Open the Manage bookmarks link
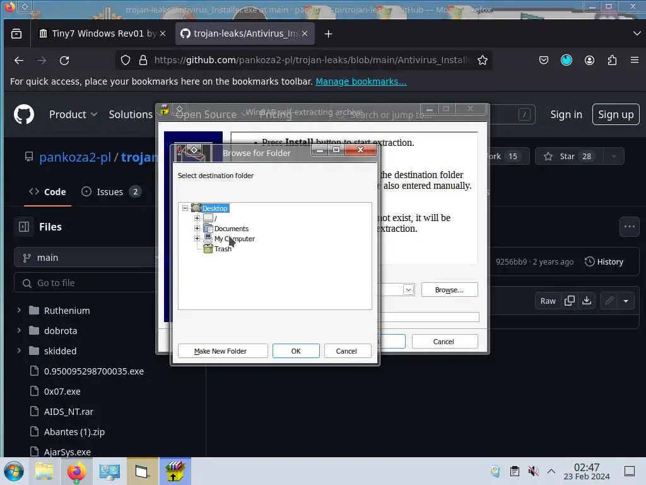 [361, 81]
